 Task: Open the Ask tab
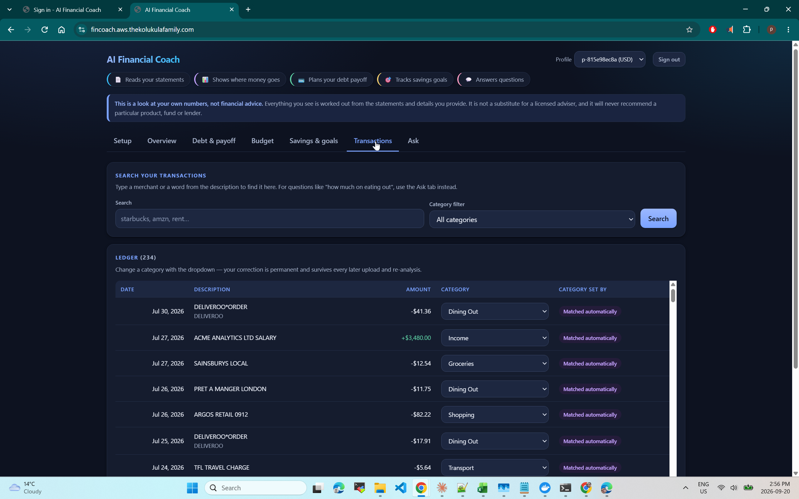pos(413,141)
